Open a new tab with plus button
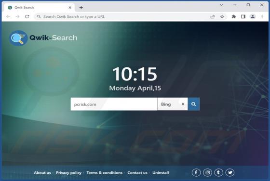Image resolution: width=270 pixels, height=181 pixels. (81, 8)
